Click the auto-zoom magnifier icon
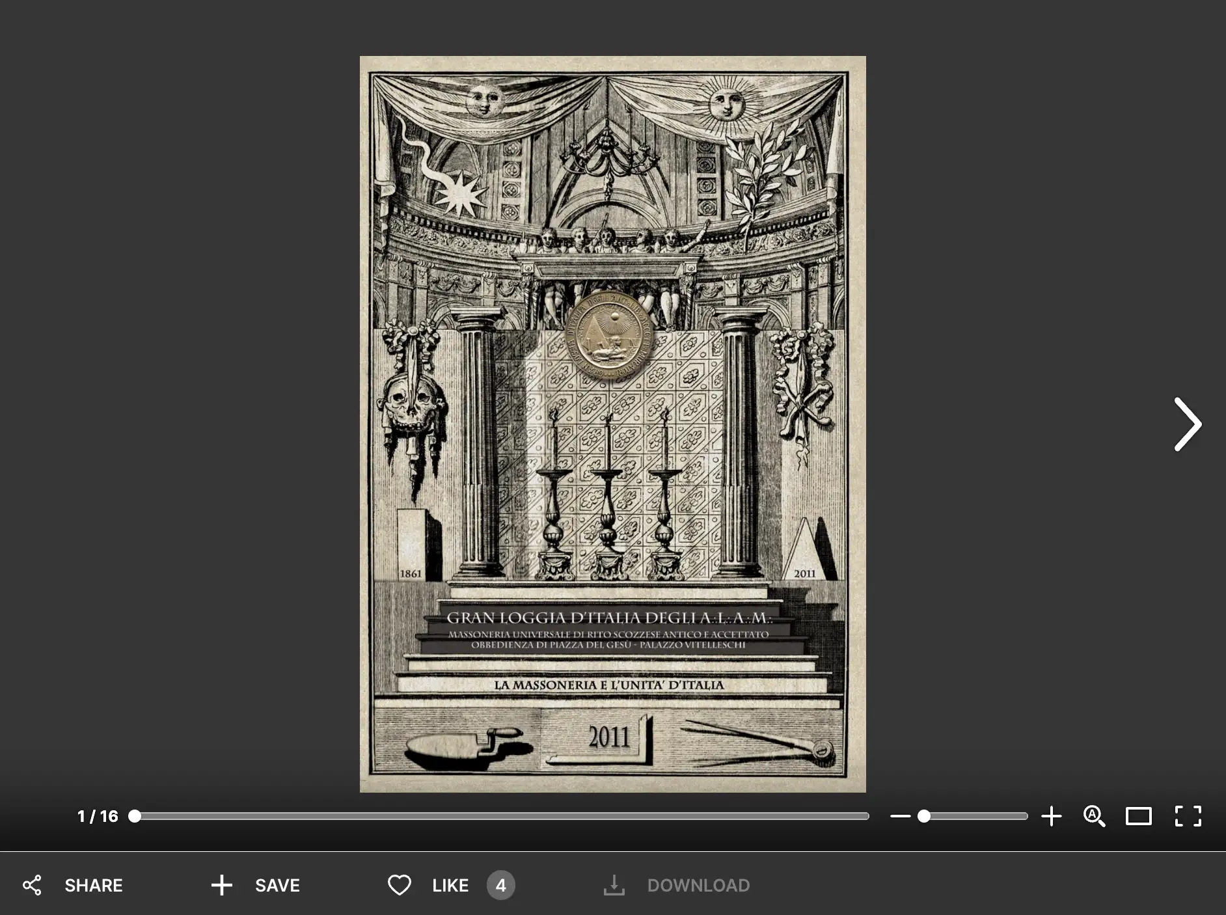Image resolution: width=1226 pixels, height=915 pixels. tap(1094, 816)
